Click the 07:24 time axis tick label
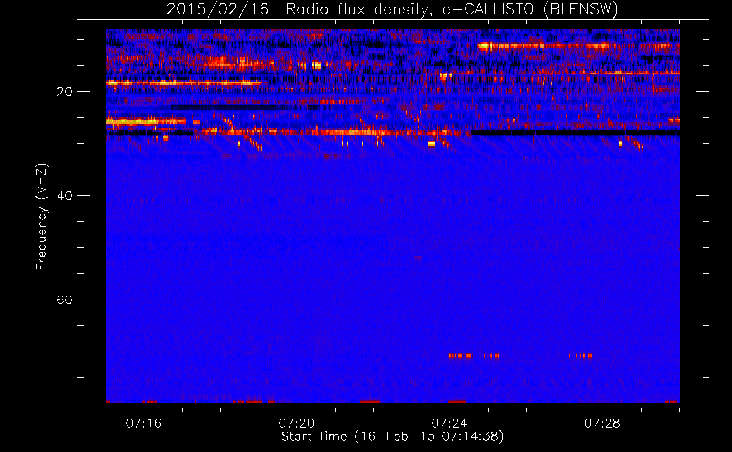The height and width of the screenshot is (452, 732). coord(450,424)
